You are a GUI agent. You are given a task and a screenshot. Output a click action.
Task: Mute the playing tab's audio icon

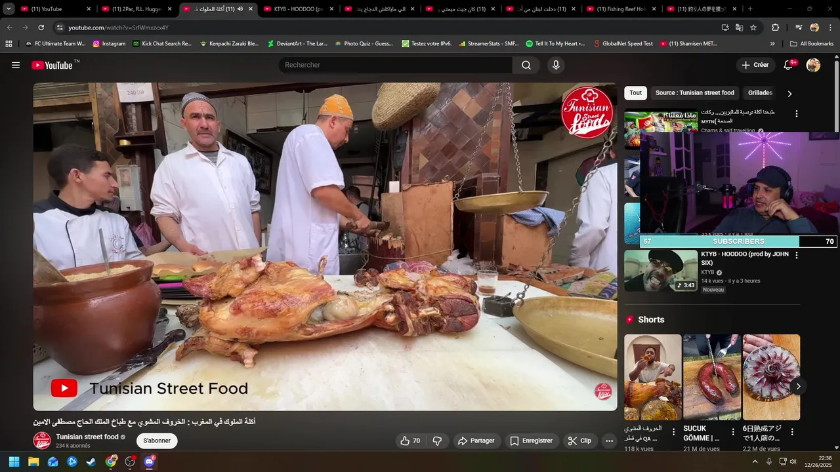[240, 9]
